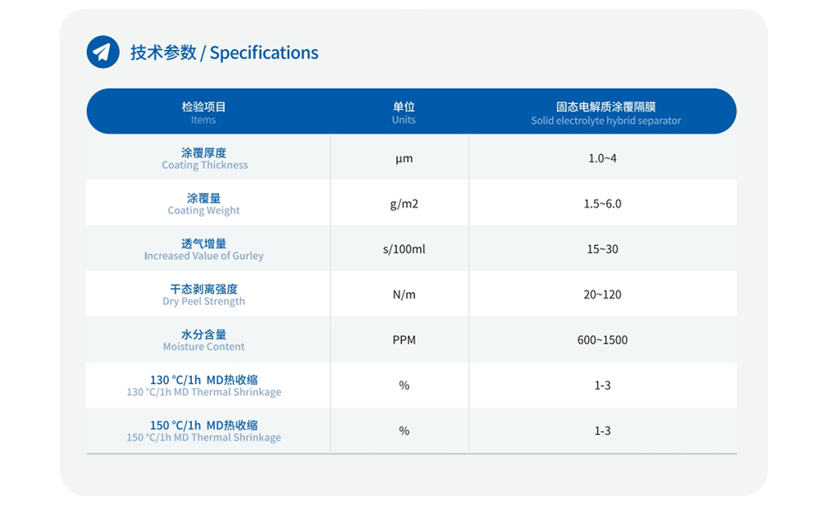Click the 15~30 value cell

tap(602, 249)
